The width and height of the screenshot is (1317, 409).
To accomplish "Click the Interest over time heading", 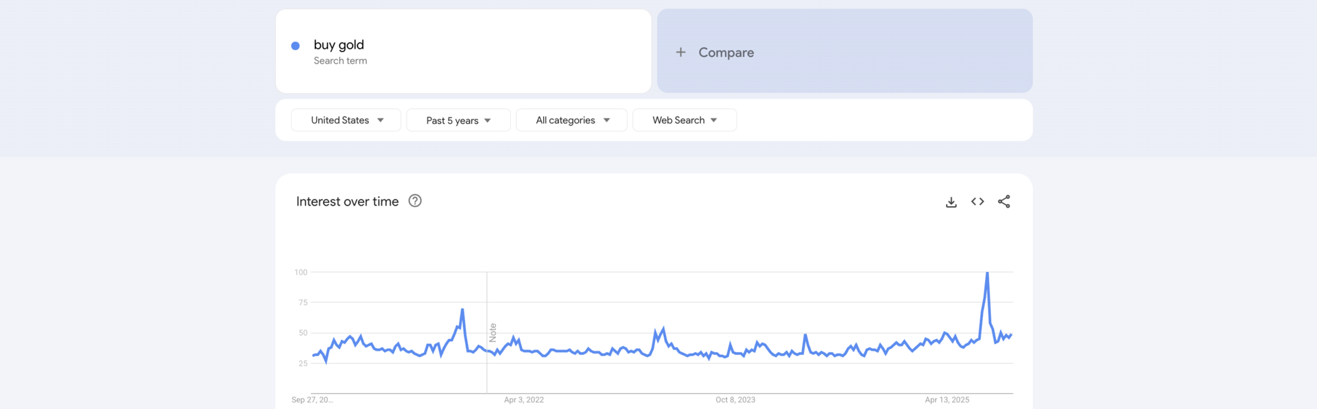I will tap(347, 201).
